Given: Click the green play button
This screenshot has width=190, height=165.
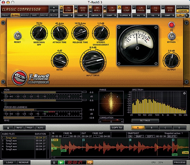Looking at the screenshot, I should click(61, 162).
